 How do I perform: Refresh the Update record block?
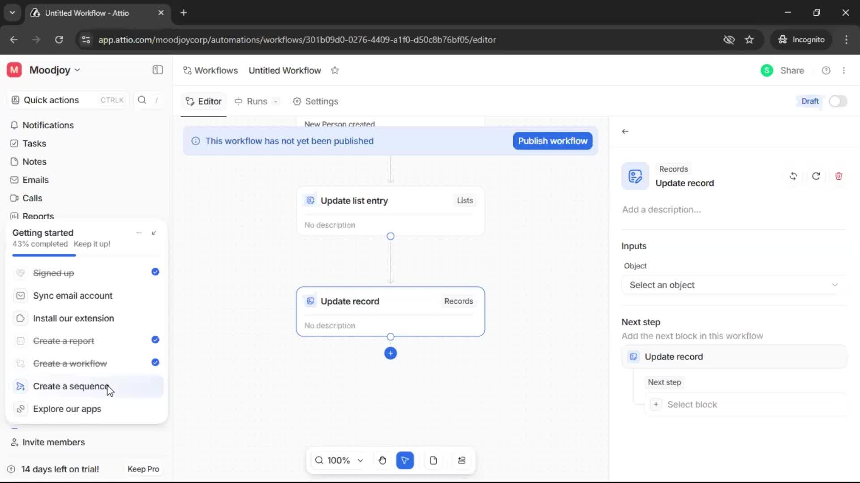coord(816,176)
